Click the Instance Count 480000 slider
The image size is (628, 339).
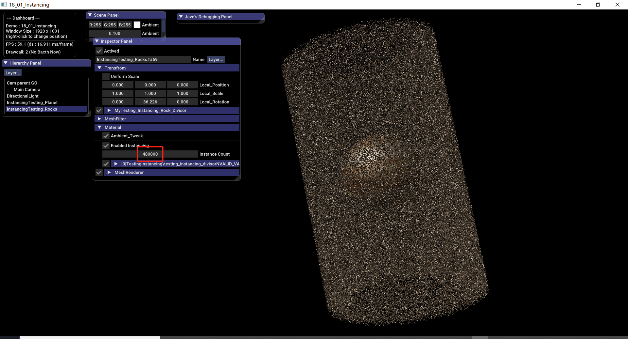point(150,154)
